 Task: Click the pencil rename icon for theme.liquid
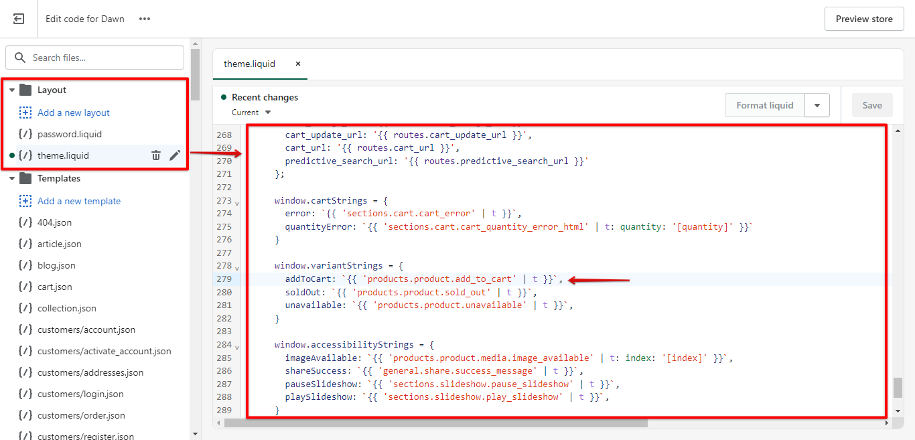click(x=175, y=155)
